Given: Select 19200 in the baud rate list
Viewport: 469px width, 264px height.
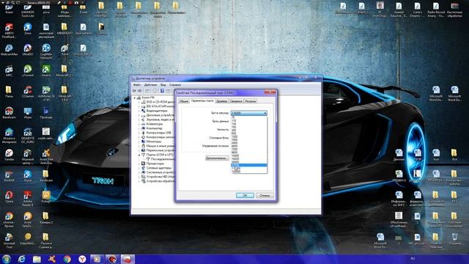Looking at the screenshot, I should (249, 158).
